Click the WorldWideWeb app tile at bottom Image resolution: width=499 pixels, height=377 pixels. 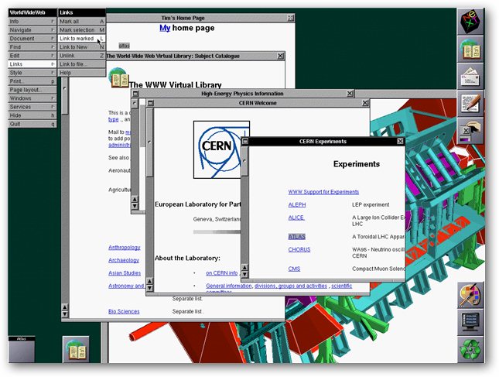click(x=76, y=349)
